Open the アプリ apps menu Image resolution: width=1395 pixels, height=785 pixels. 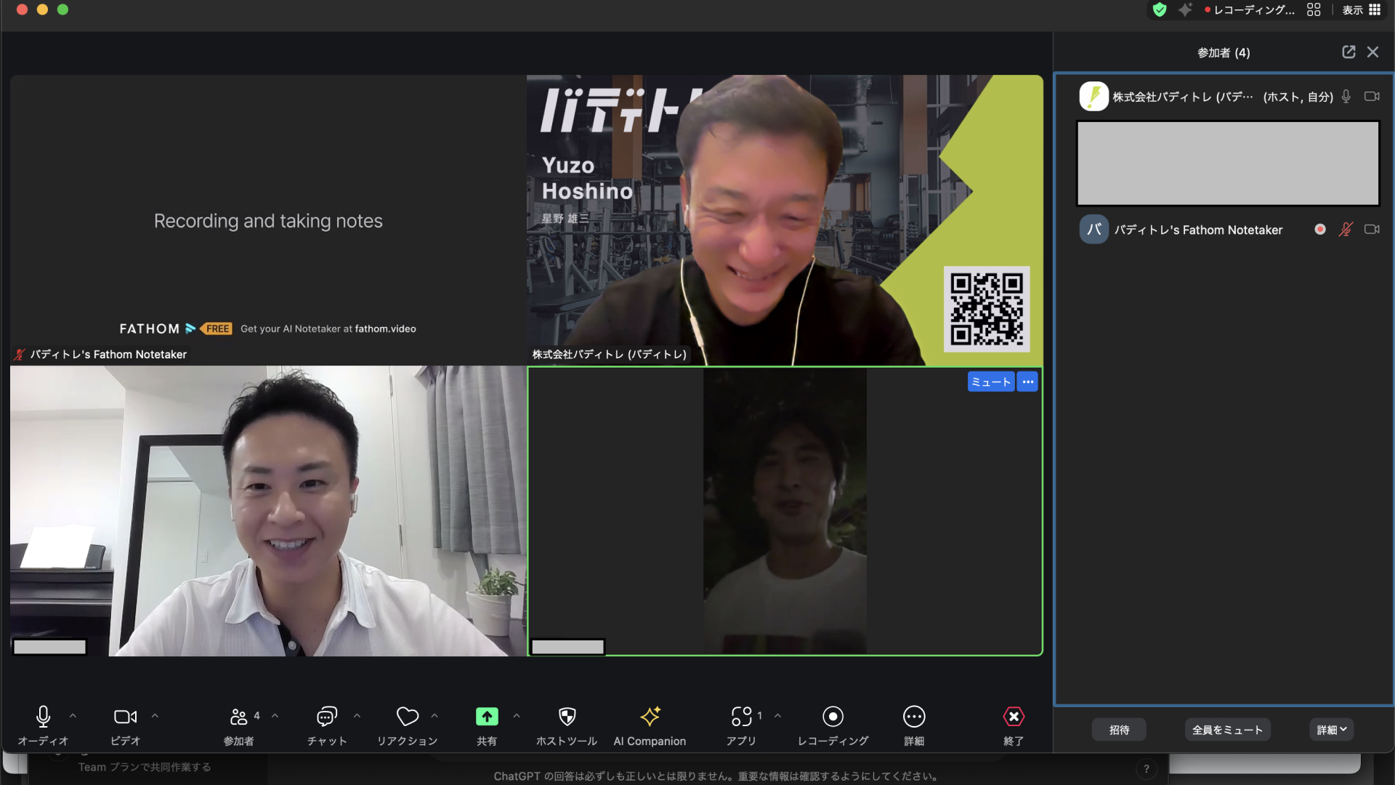coord(742,725)
